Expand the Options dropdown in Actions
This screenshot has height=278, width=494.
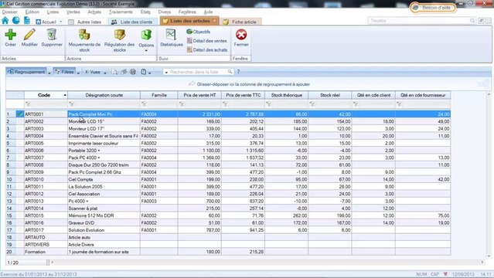pyautogui.click(x=146, y=51)
